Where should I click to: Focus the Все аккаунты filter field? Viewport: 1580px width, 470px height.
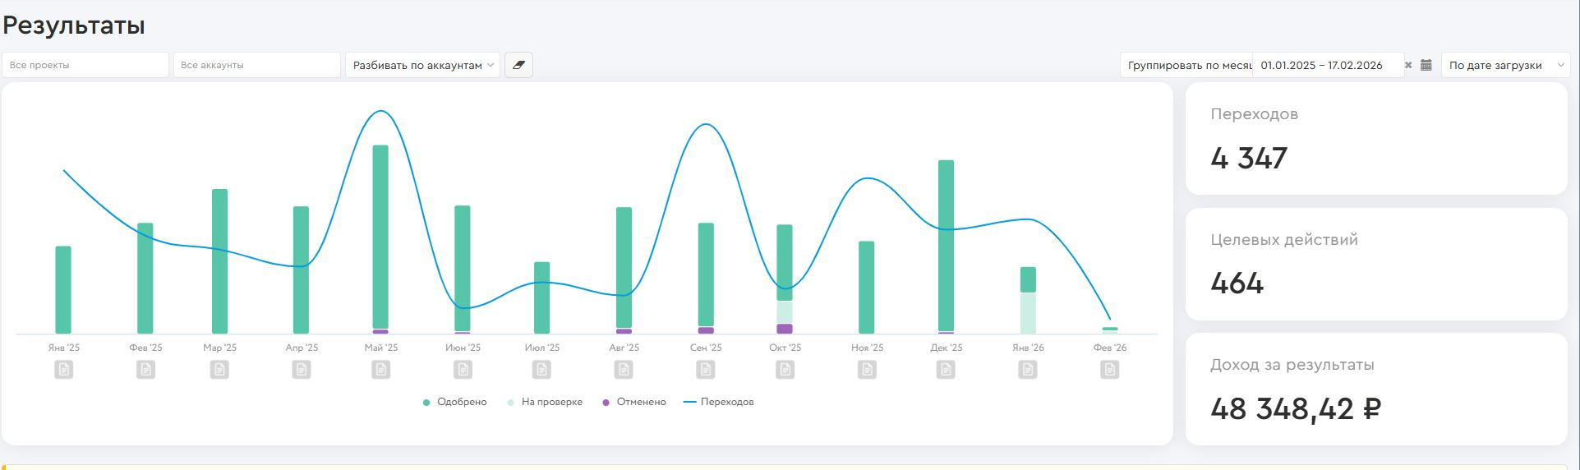[x=256, y=65]
